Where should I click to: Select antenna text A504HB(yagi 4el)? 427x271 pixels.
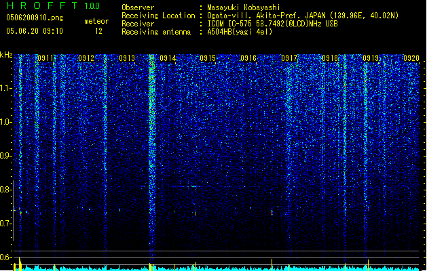(240, 32)
